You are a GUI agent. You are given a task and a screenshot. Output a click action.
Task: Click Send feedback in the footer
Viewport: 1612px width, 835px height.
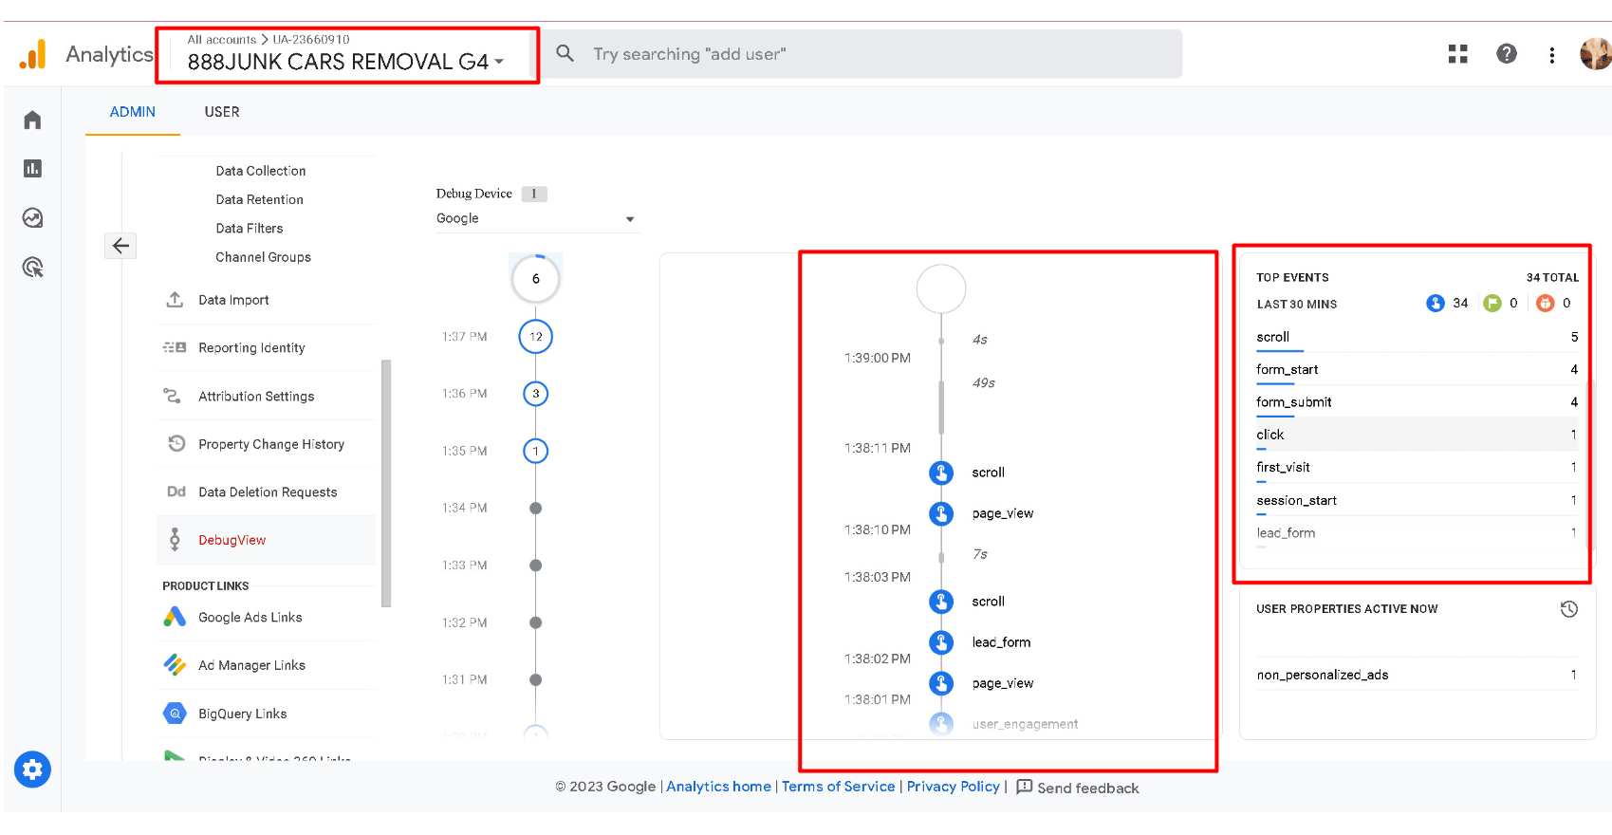1078,788
